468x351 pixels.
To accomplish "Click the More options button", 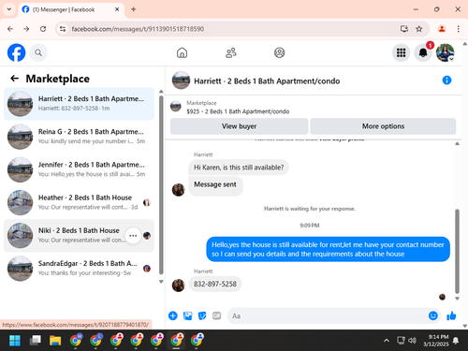I will (x=383, y=126).
